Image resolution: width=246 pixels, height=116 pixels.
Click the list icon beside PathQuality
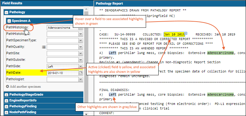click(x=44, y=47)
